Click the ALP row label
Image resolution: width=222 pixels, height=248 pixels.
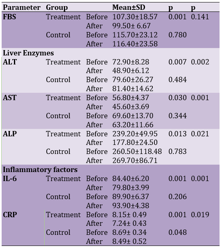[x=10, y=134]
